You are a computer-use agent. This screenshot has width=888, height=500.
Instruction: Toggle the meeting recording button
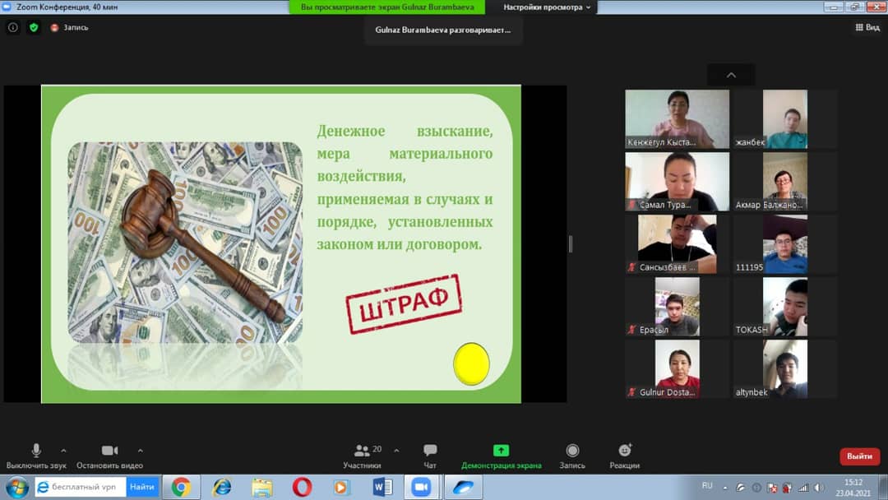572,451
